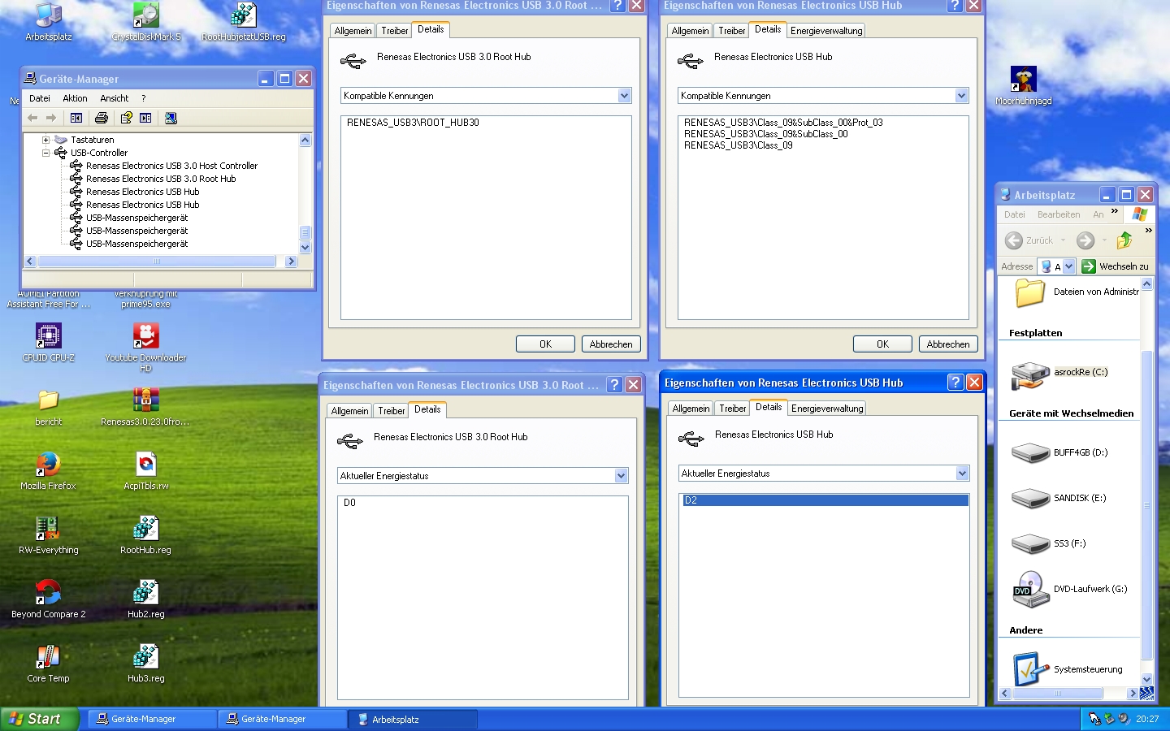1170x731 pixels.
Task: Click the Show/Hide action pane toolbar icon
Action: point(145,118)
